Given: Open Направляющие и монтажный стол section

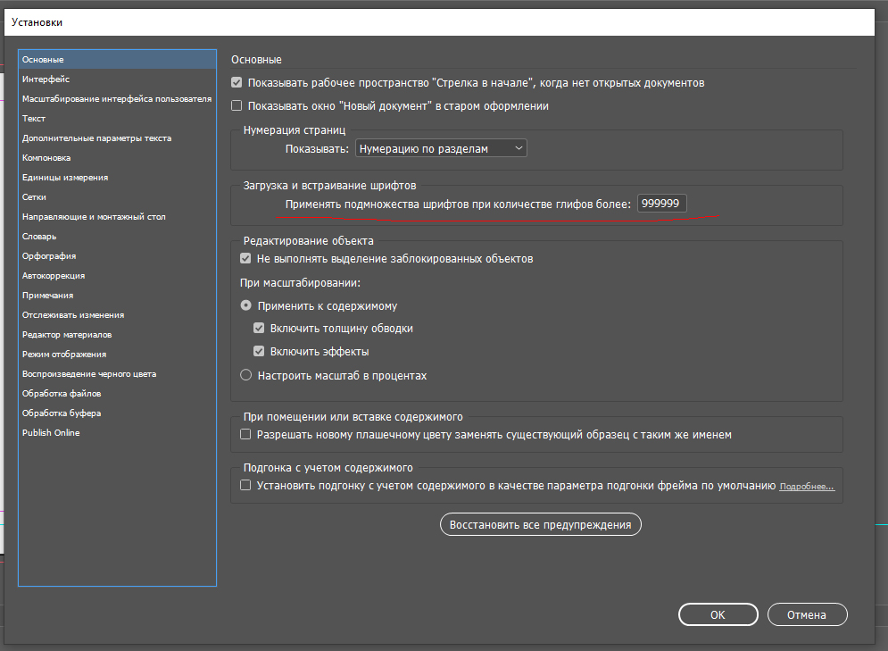Looking at the screenshot, I should (x=117, y=216).
